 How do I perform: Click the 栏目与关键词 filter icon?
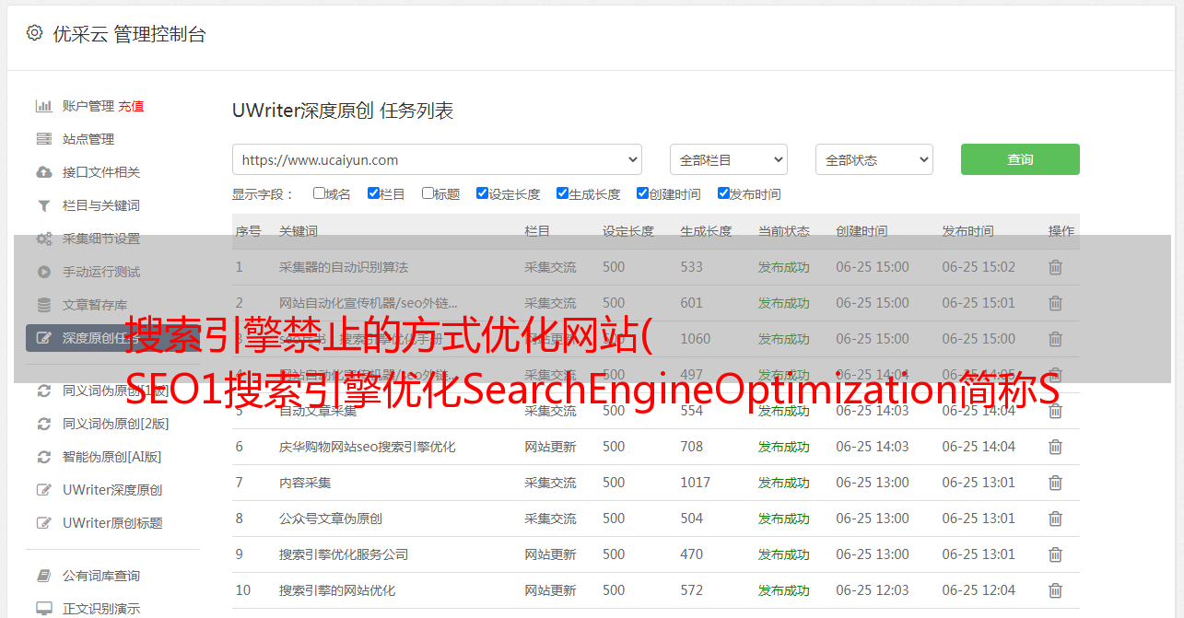(x=43, y=205)
